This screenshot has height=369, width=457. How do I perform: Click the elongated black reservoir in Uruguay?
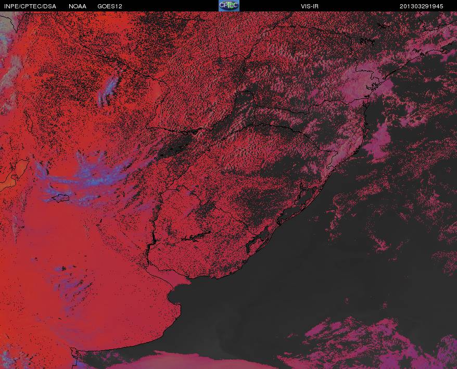[196, 236]
